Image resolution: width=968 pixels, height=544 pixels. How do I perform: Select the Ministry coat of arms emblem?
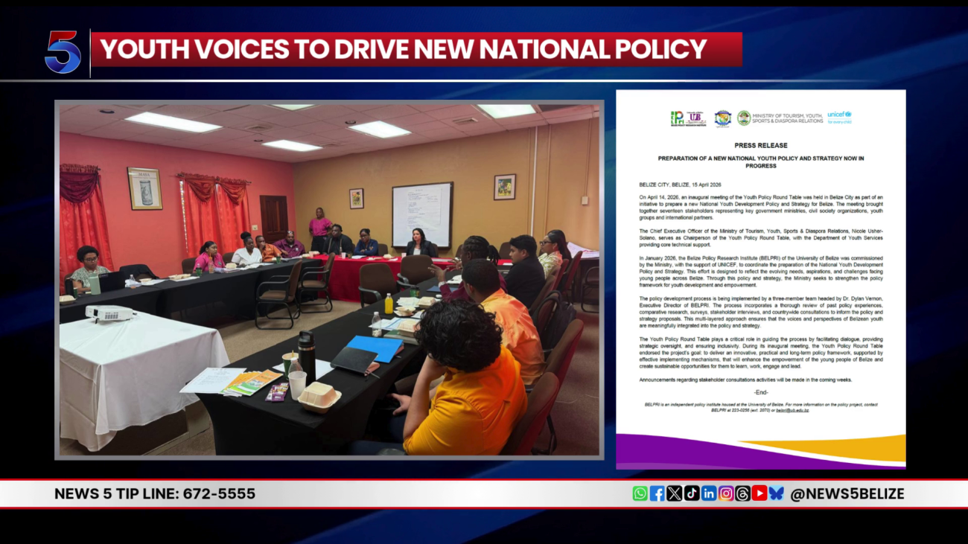(743, 118)
